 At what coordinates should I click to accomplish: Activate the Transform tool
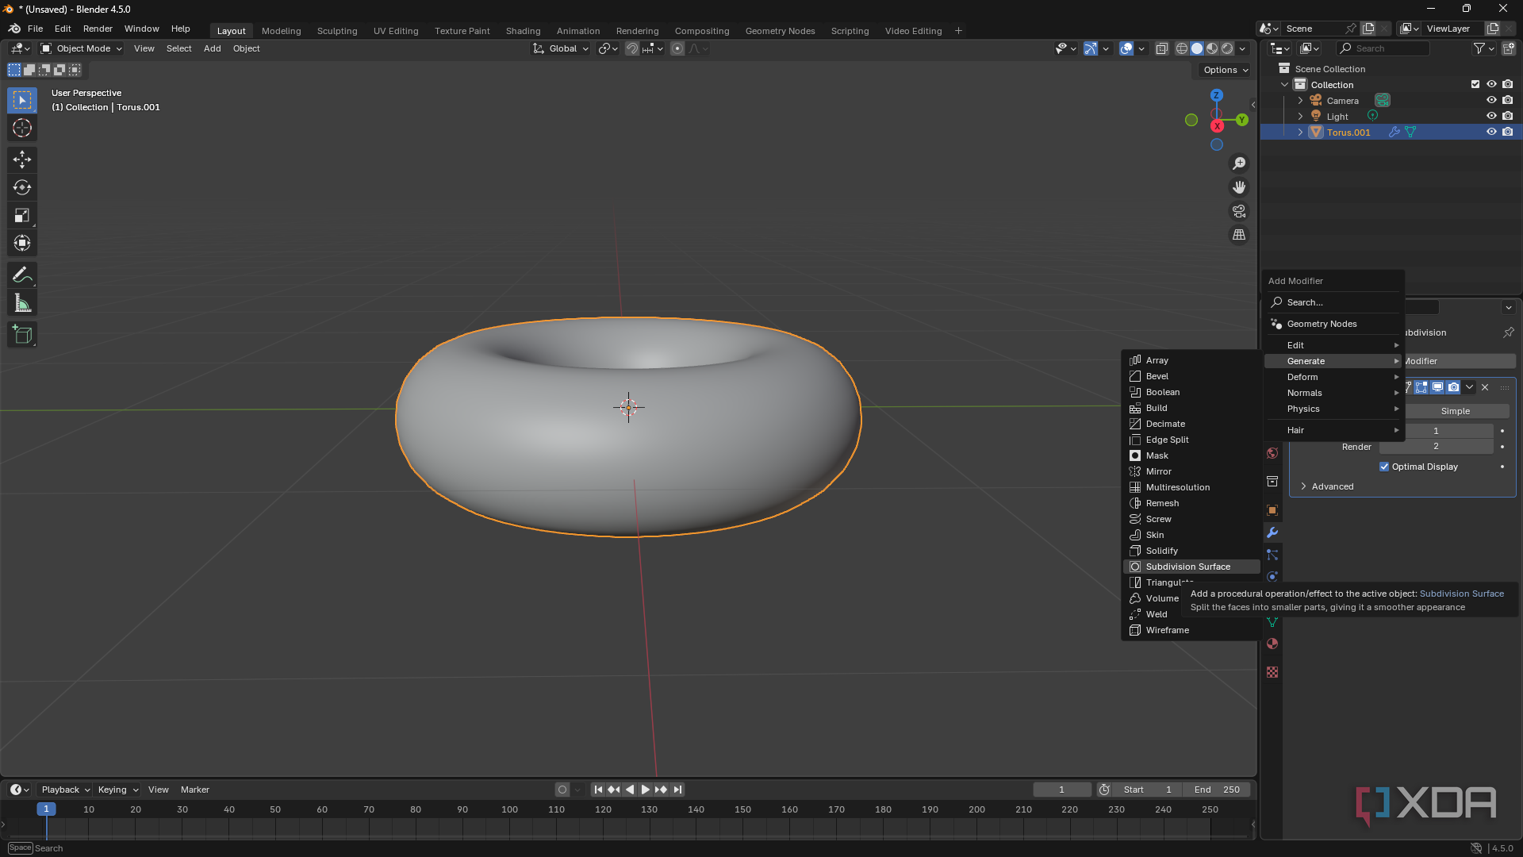click(22, 243)
